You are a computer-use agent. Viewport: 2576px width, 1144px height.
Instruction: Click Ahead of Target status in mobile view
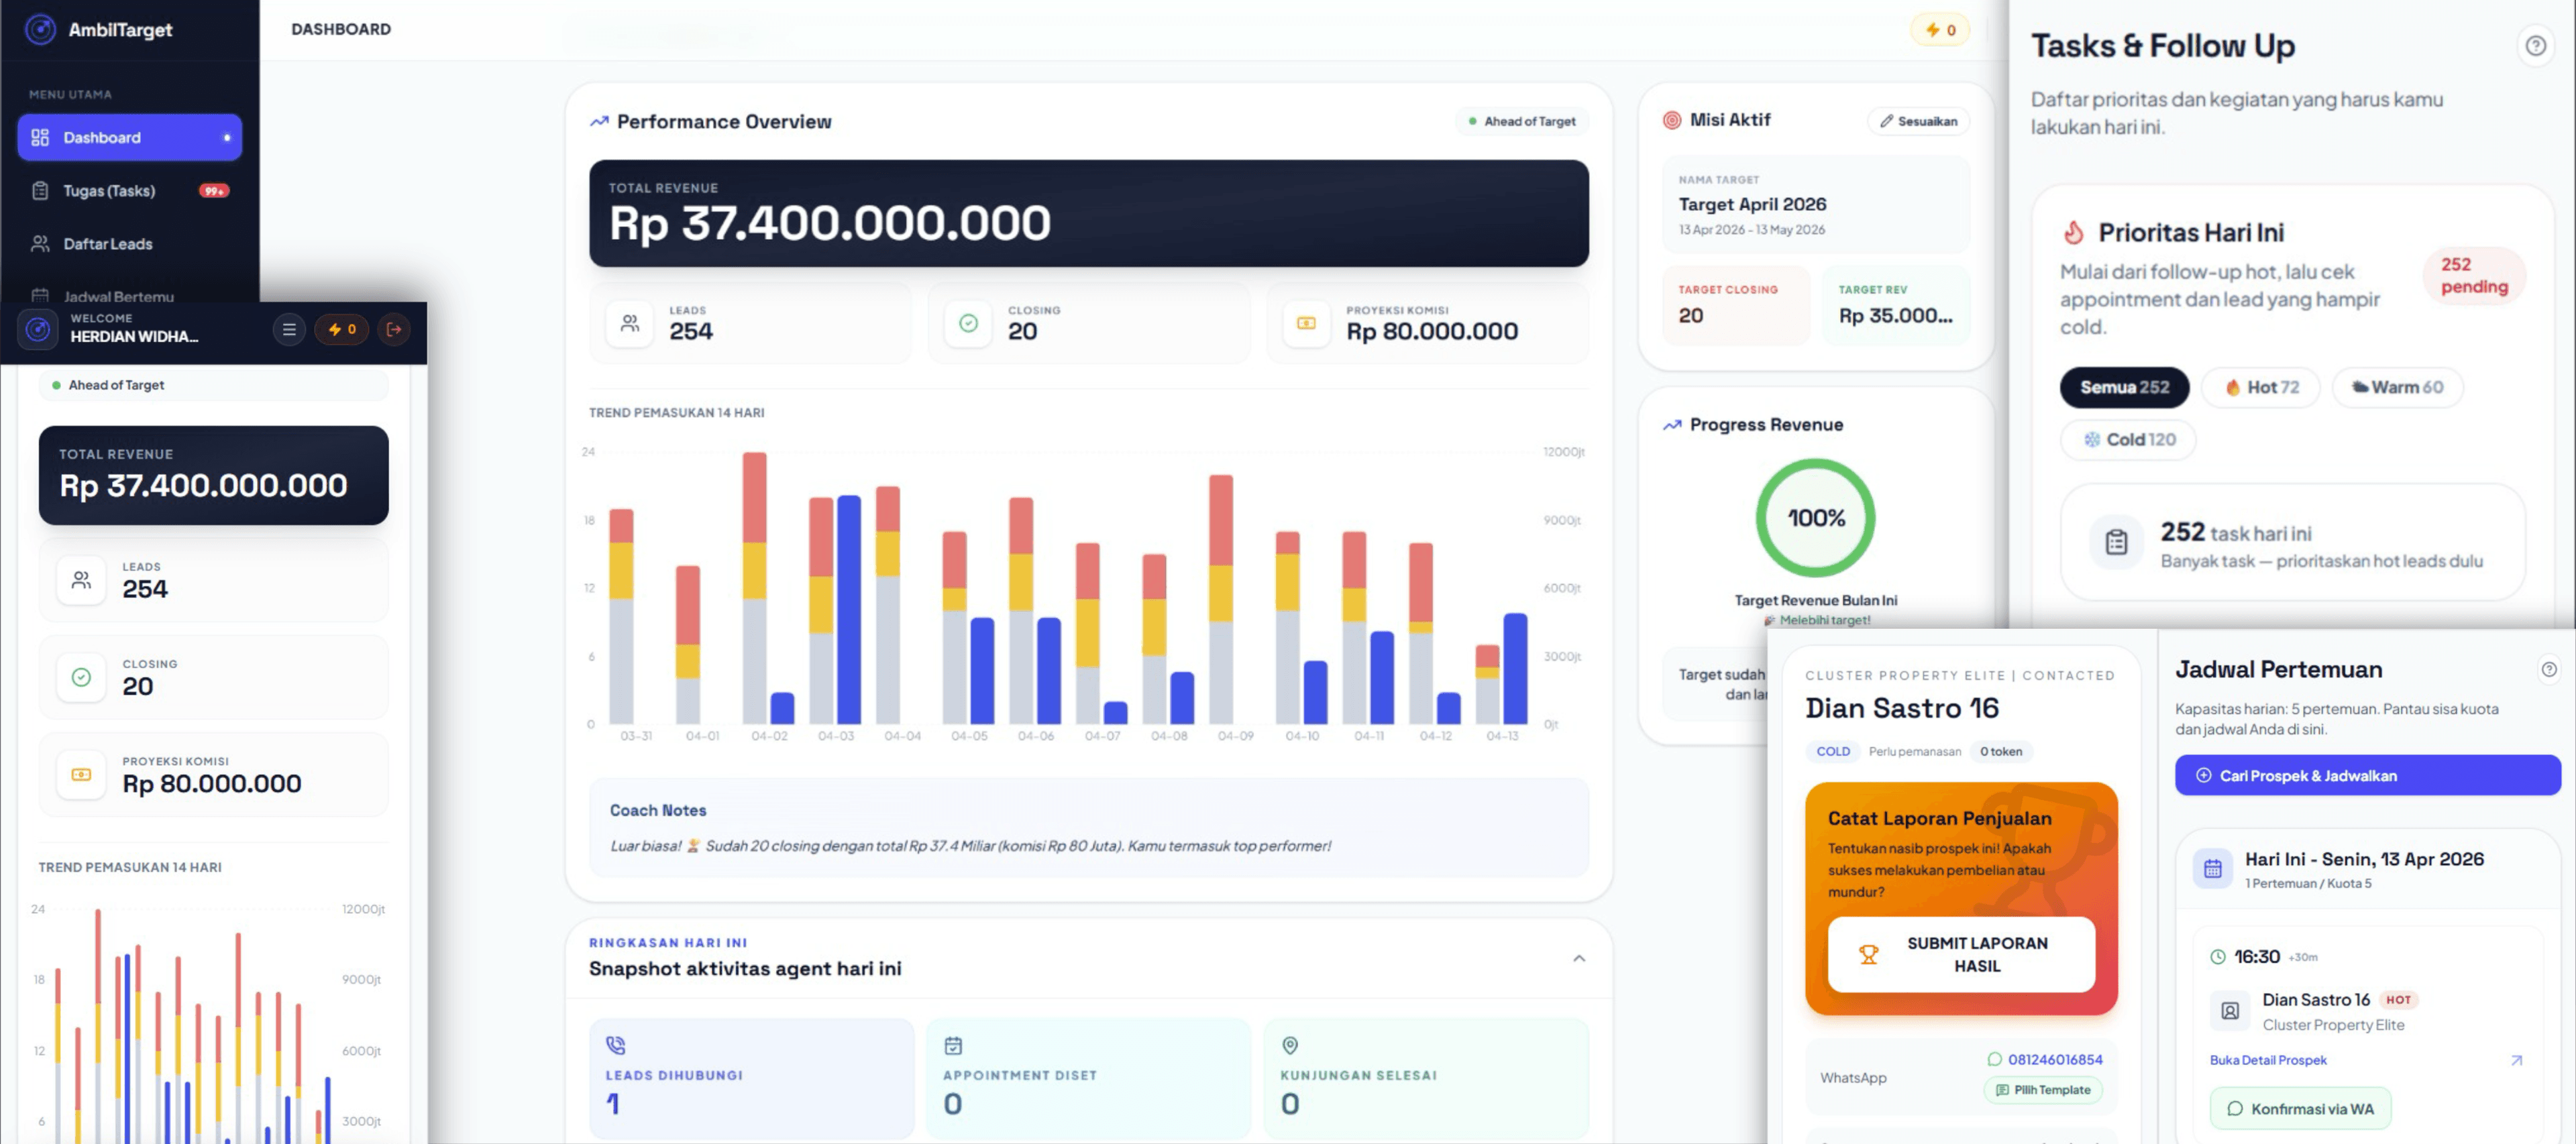[x=213, y=385]
